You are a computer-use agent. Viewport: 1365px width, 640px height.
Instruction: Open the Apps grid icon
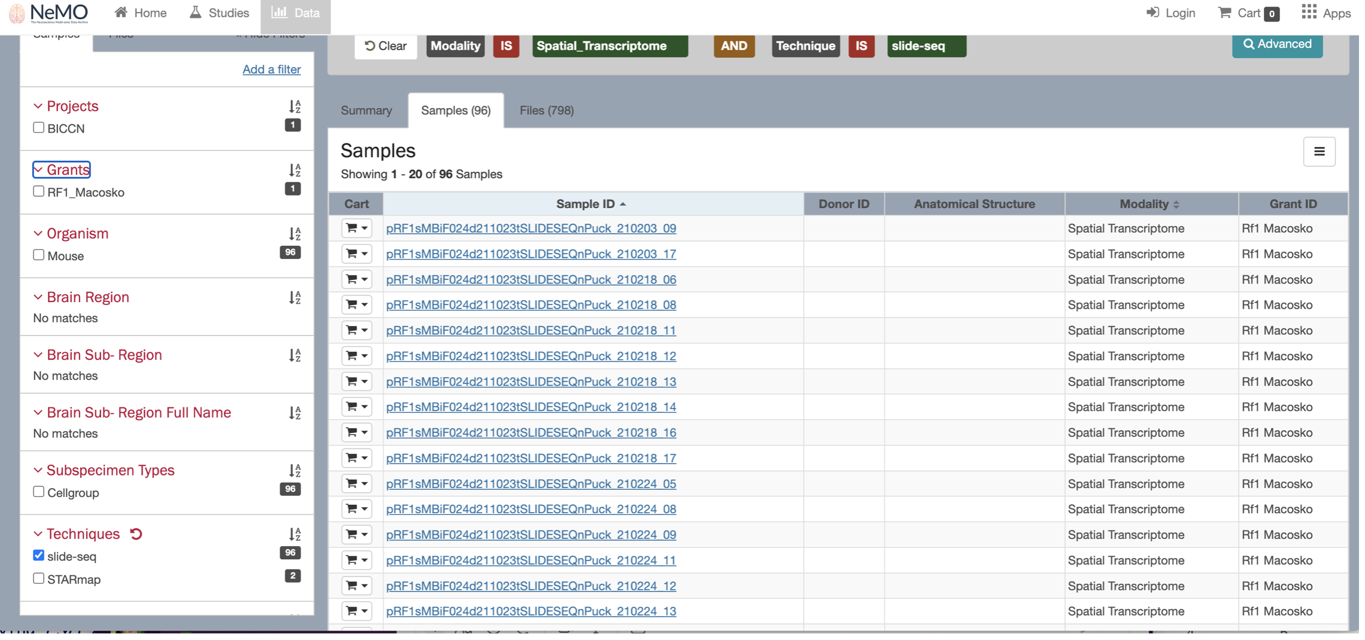[x=1309, y=13]
